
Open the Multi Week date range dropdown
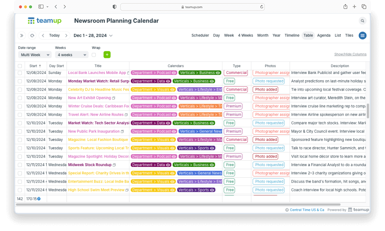[x=35, y=55]
